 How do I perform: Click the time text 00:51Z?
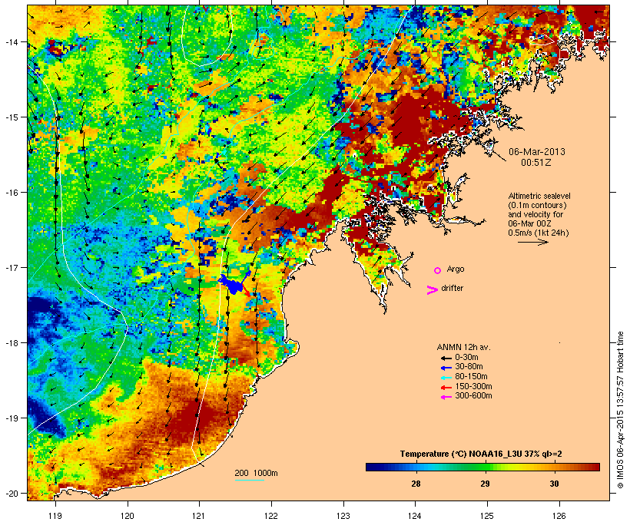(536, 163)
